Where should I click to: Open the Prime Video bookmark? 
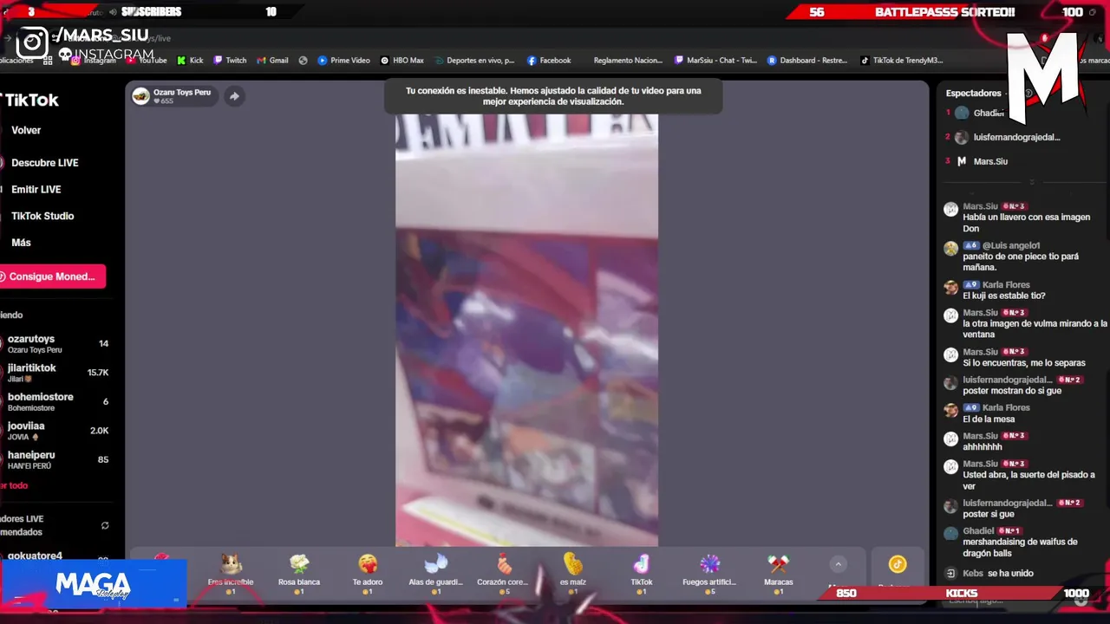pos(343,61)
